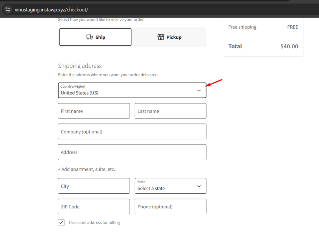Click the chevron on Country/Region selector
This screenshot has height=232, width=319.
pos(199,90)
